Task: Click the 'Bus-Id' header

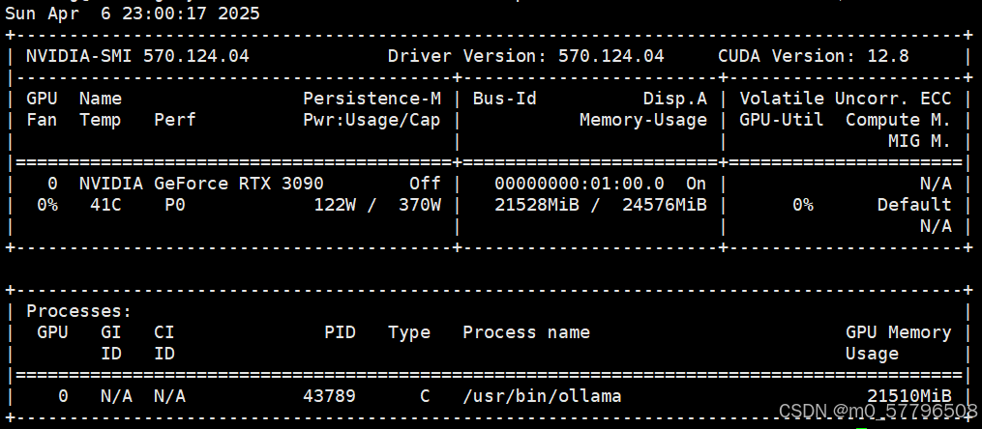Action: click(x=505, y=99)
